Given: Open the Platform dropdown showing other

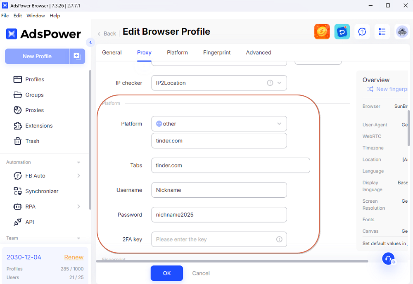Looking at the screenshot, I should 219,124.
